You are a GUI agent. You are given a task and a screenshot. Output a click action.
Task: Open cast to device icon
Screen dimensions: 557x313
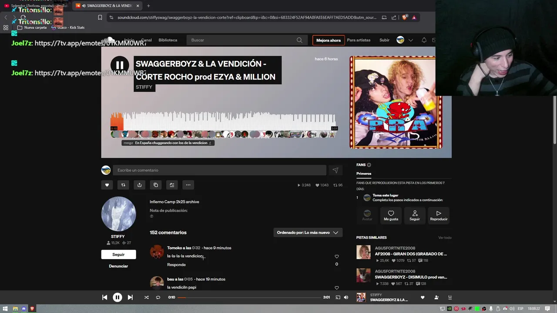tap(337, 297)
